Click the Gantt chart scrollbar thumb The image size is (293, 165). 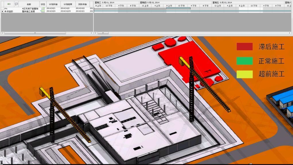pyautogui.click(x=103, y=33)
